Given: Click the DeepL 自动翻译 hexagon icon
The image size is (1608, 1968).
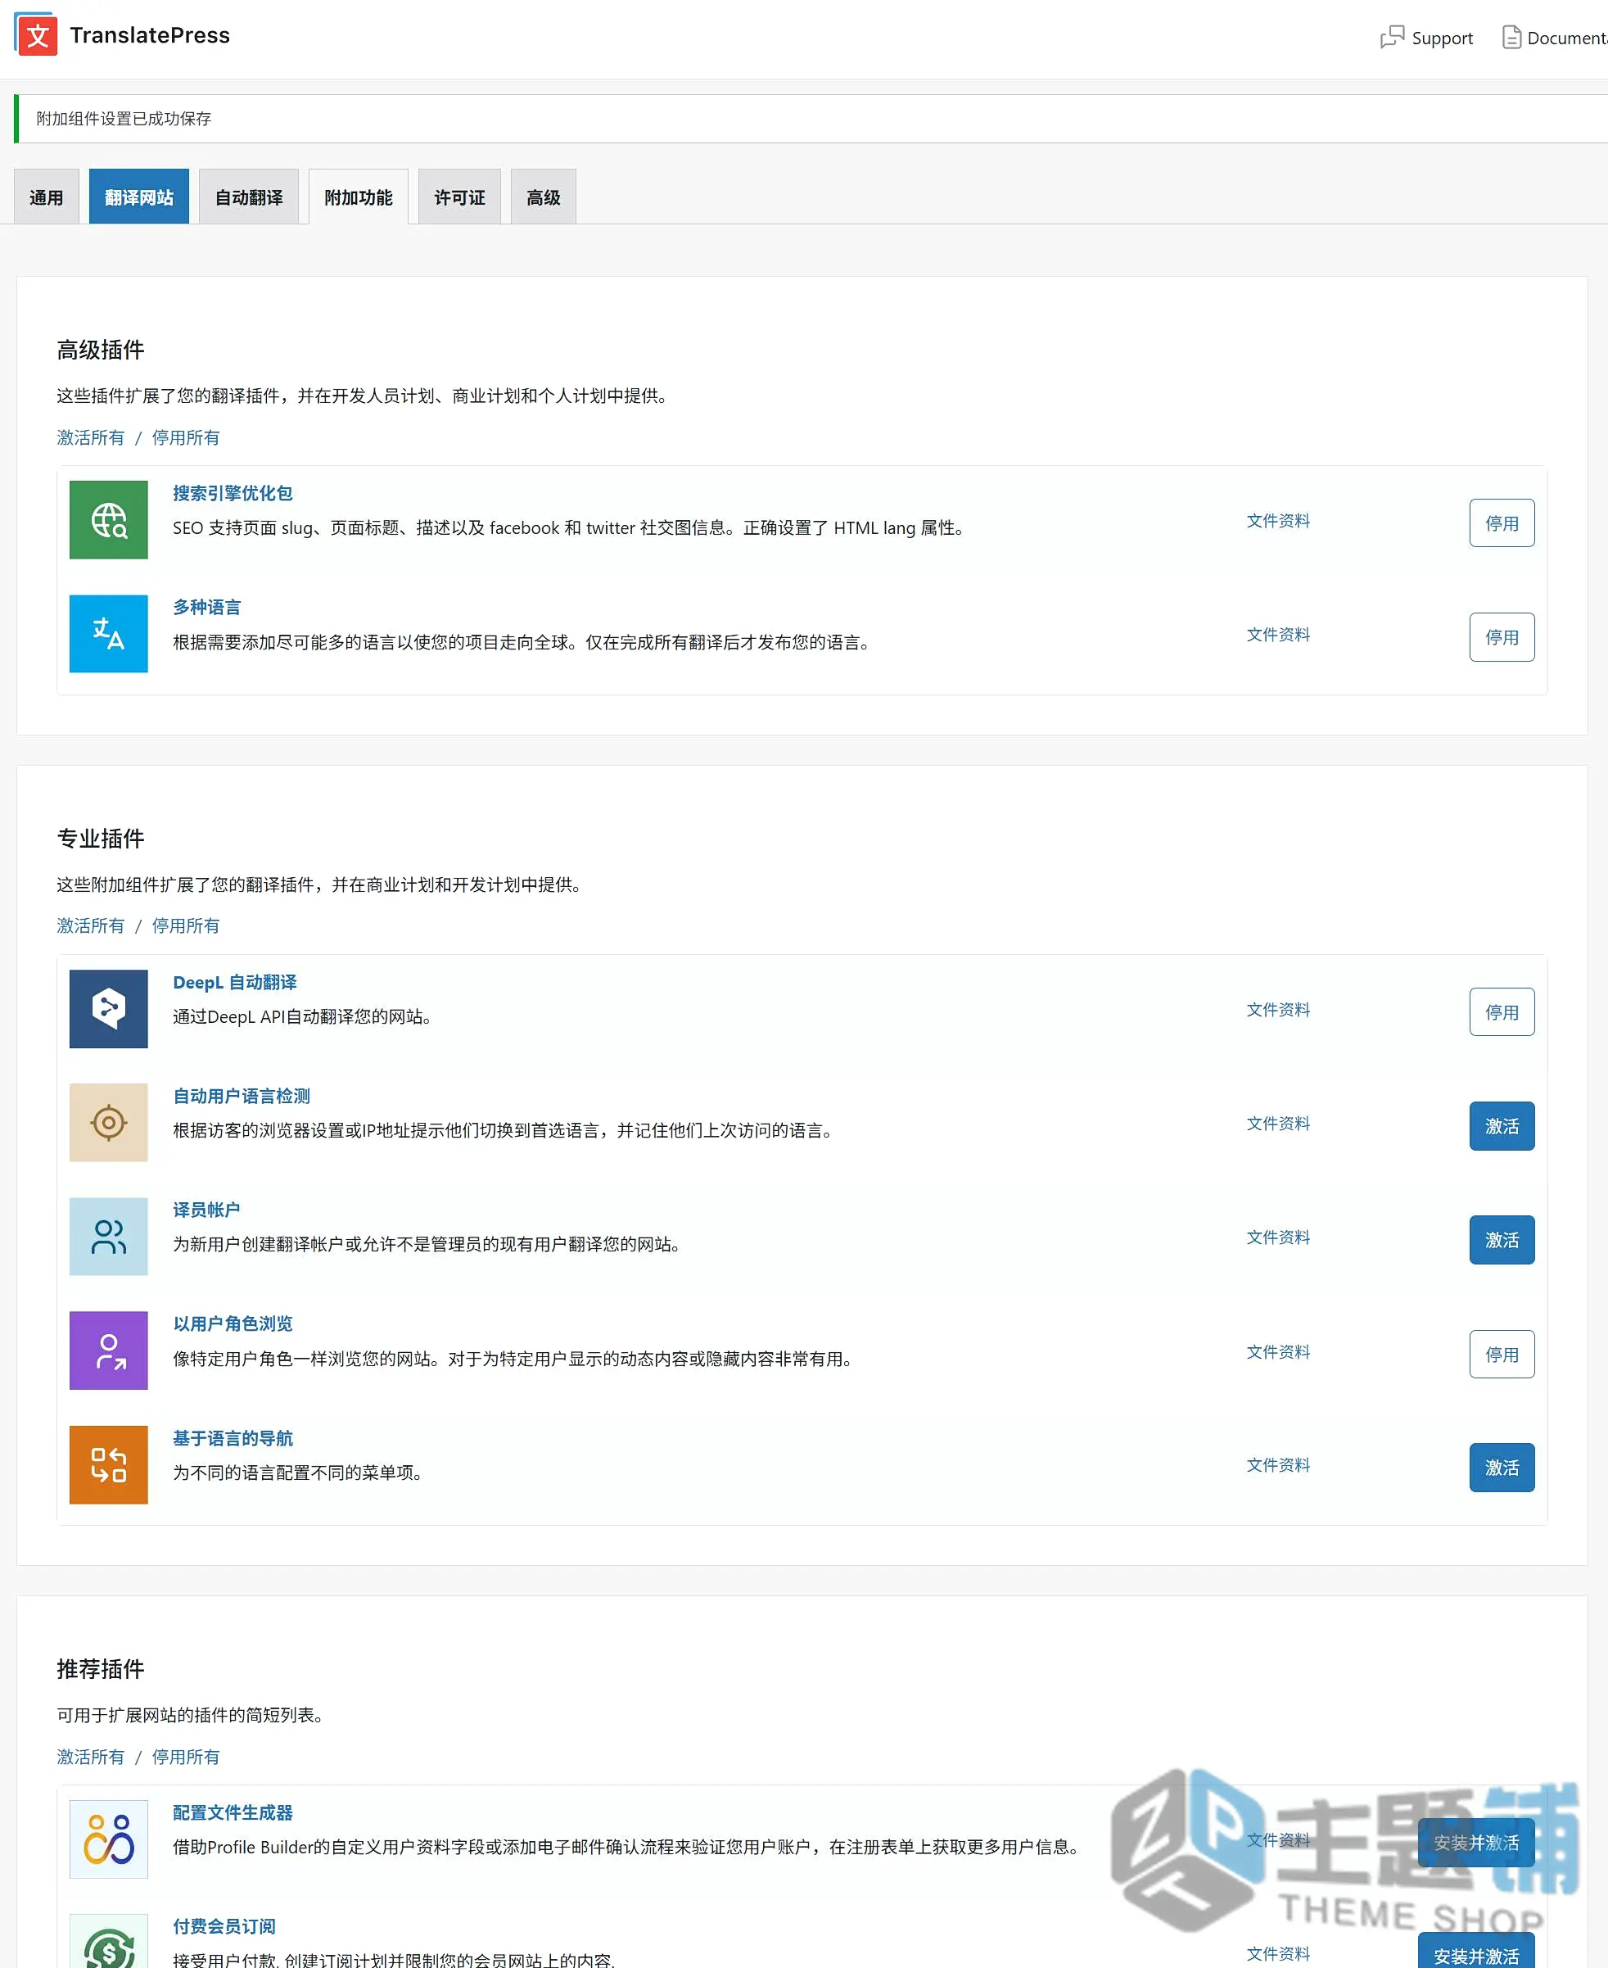Looking at the screenshot, I should tap(108, 1009).
